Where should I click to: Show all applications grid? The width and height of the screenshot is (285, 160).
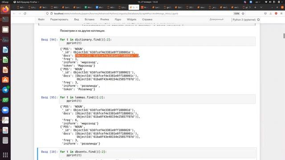(5, 155)
